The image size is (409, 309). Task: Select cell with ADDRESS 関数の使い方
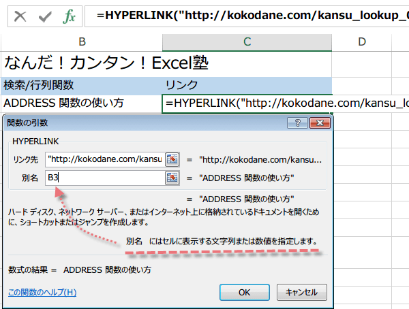pos(82,103)
